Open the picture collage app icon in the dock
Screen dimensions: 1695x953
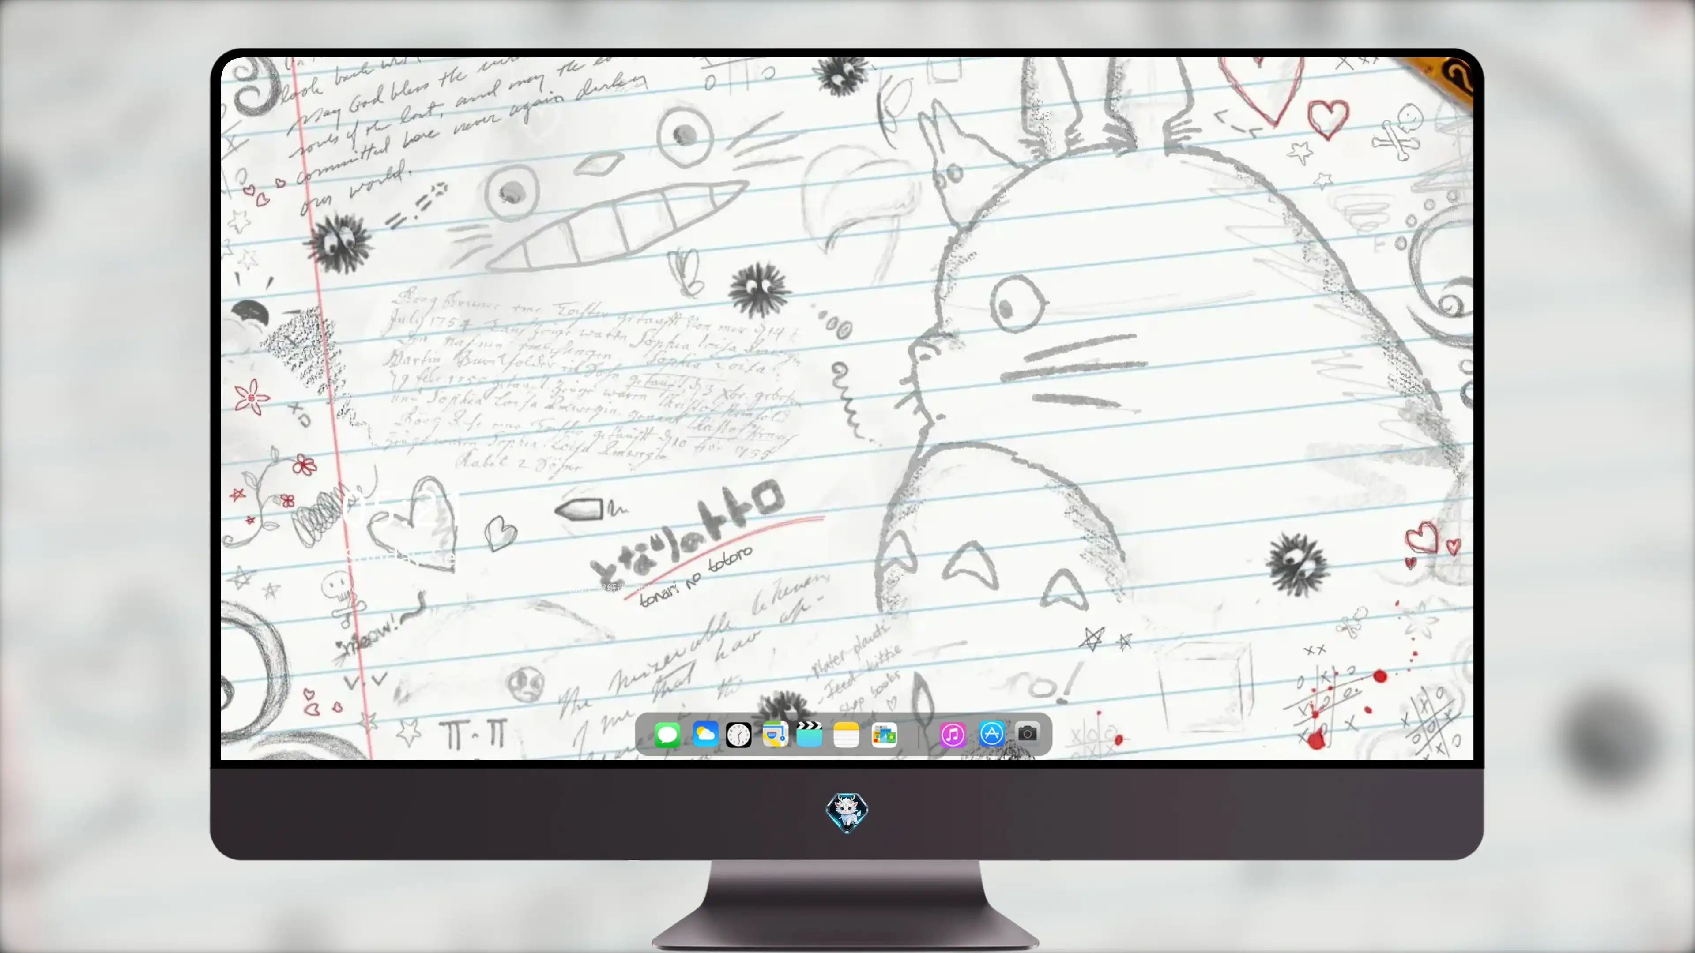coord(884,735)
